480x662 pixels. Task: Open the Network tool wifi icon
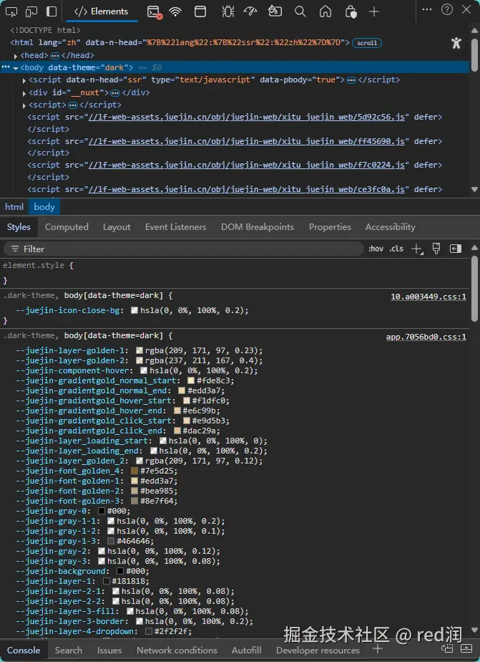coord(175,11)
